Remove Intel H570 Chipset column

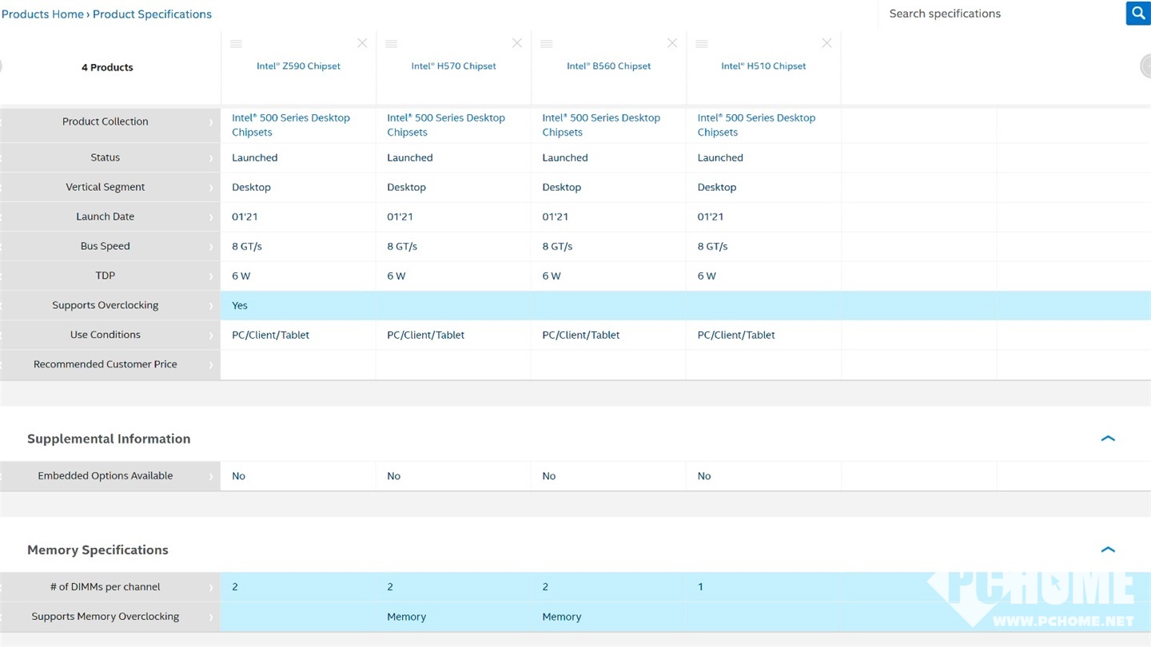(517, 43)
